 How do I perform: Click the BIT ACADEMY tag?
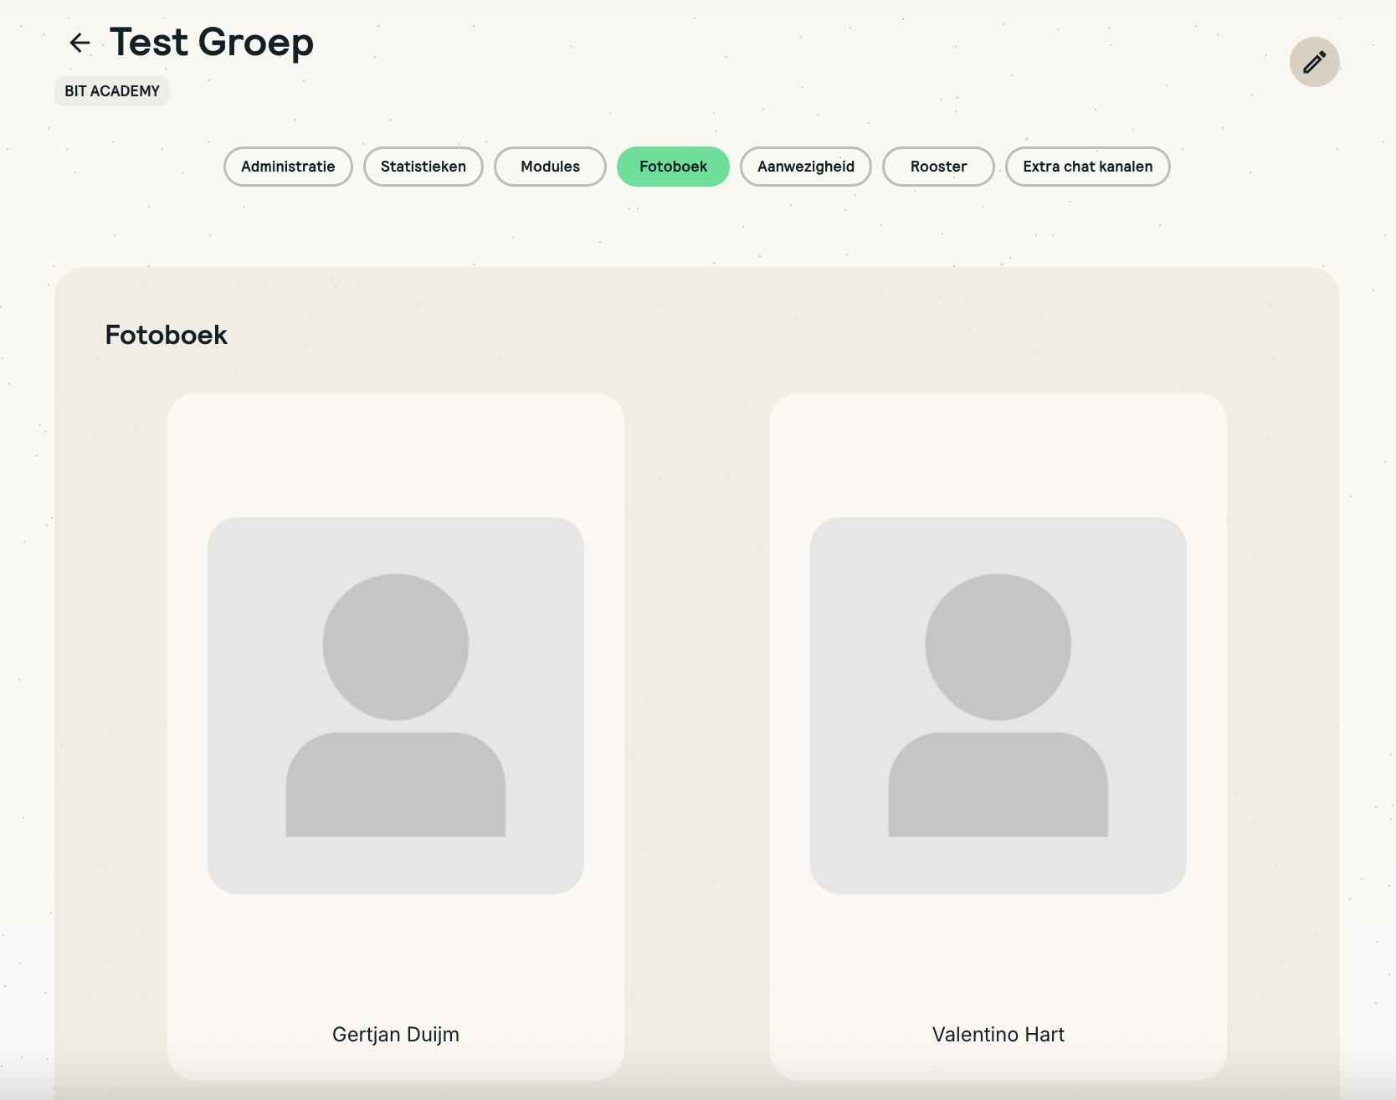pos(112,91)
